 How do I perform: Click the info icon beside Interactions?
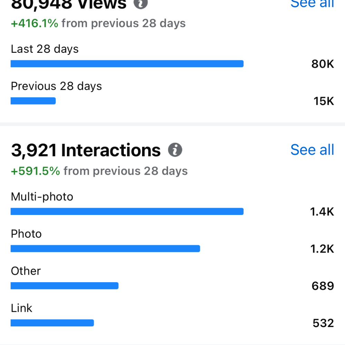coord(175,150)
